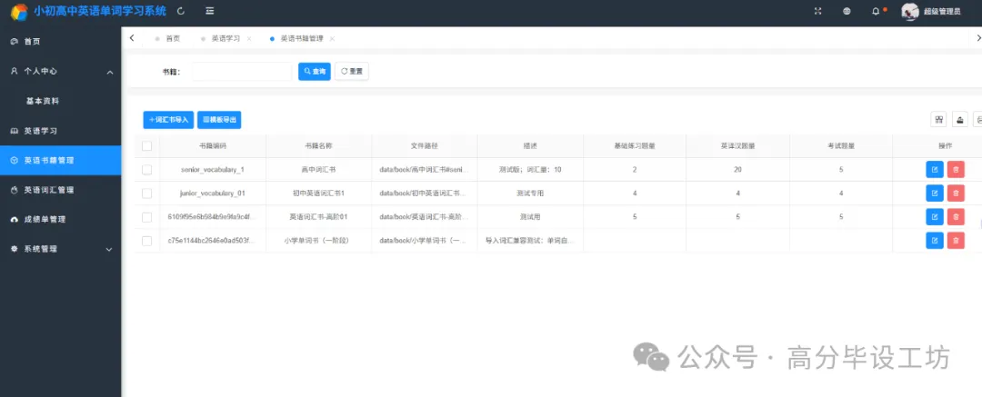Switch to the 首页 tab
982x397 pixels.
click(168, 39)
